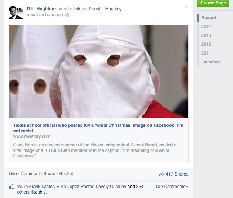Viewport: 233px width, 198px height.
Task: Open the shared article preview image
Action: click(99, 72)
